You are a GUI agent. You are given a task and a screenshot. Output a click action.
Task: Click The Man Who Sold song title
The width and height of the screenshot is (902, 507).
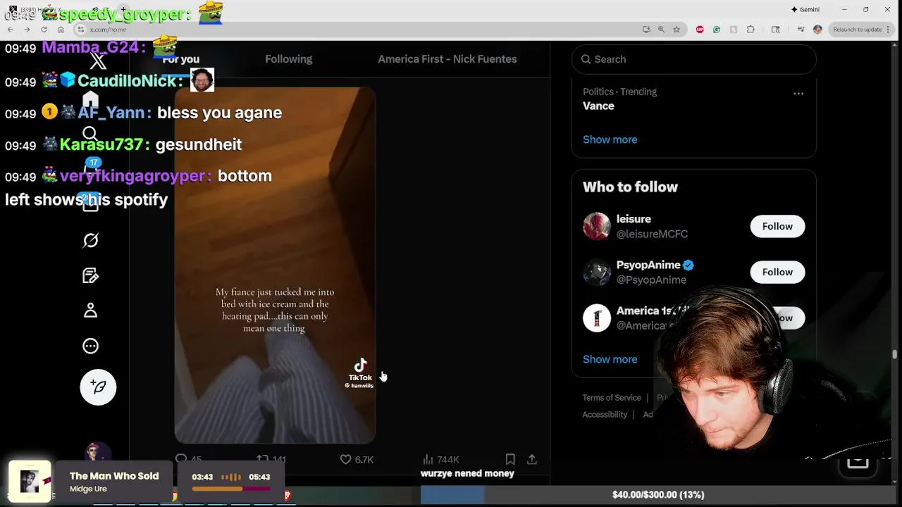point(114,476)
